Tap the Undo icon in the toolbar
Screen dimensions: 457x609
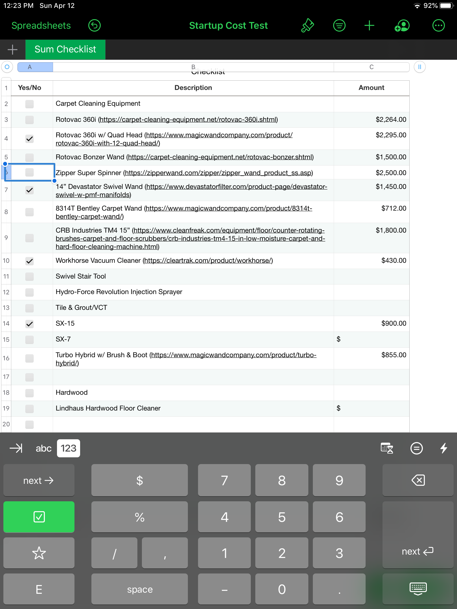94,26
